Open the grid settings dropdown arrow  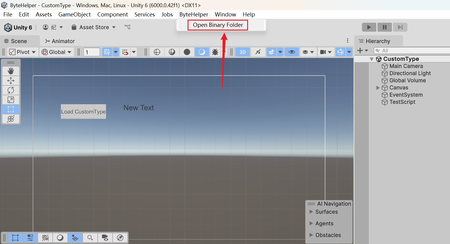116,52
